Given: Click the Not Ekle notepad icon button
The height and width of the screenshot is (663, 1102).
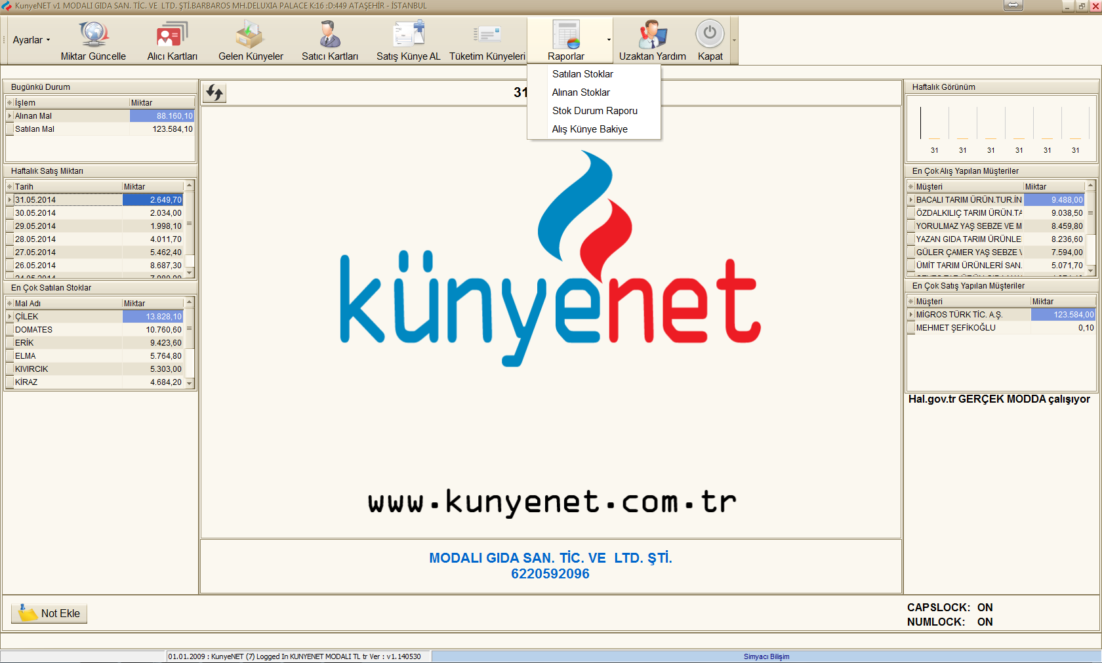Looking at the screenshot, I should coord(49,613).
